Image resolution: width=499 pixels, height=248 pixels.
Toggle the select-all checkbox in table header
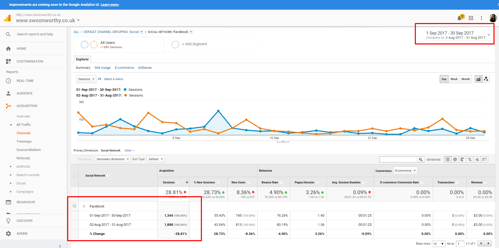[75, 176]
